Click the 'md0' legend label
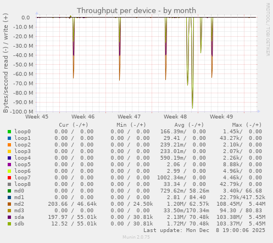This screenshot has height=243, width=273. pyautogui.click(x=19, y=191)
